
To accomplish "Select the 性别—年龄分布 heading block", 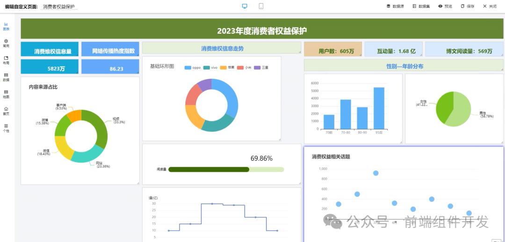I will 404,65.
